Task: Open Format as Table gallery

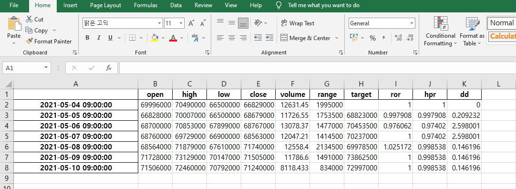Action: click(472, 31)
